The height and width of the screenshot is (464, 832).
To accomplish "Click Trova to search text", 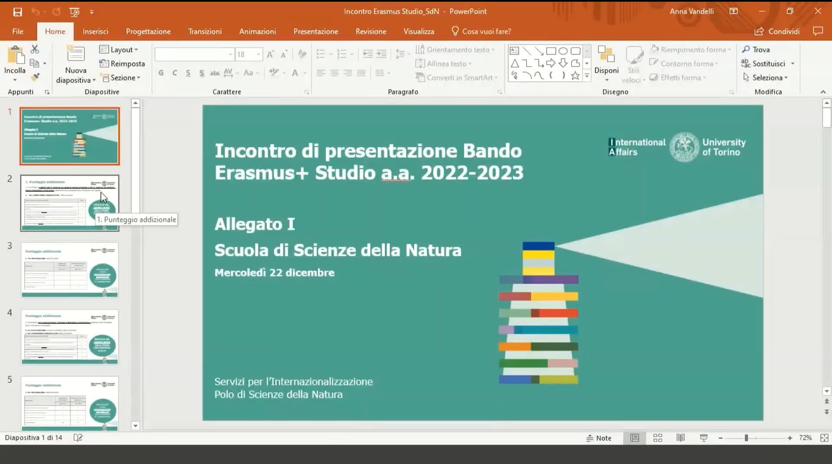I will pyautogui.click(x=756, y=49).
